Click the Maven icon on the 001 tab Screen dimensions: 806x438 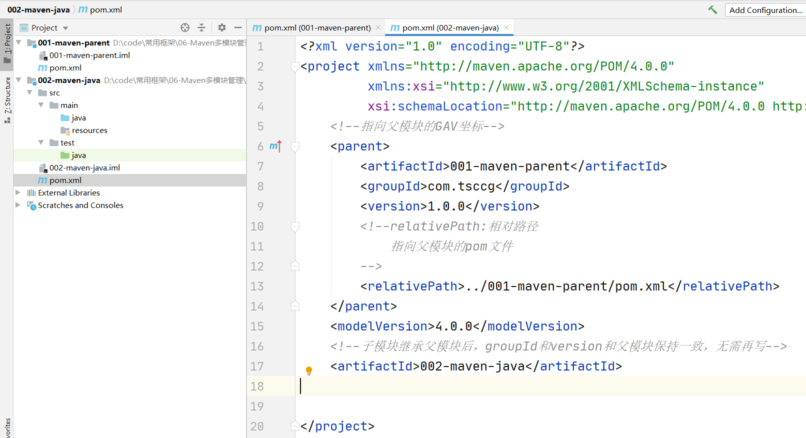click(x=257, y=28)
